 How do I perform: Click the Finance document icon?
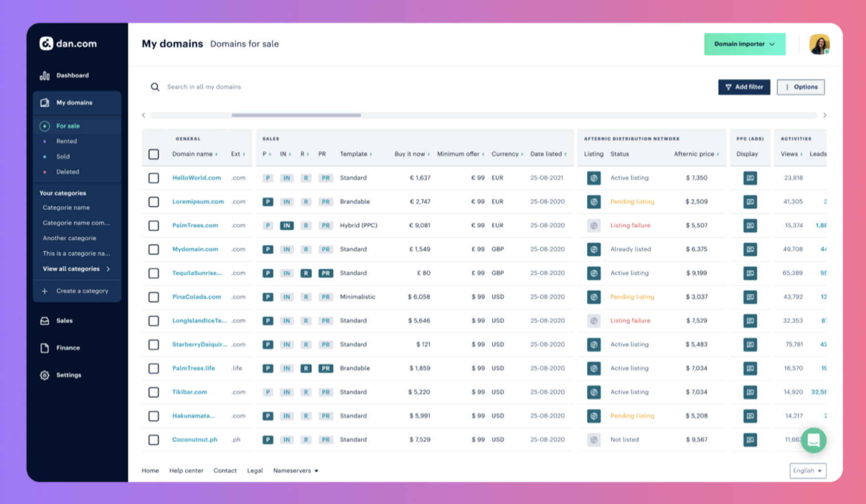click(x=44, y=348)
